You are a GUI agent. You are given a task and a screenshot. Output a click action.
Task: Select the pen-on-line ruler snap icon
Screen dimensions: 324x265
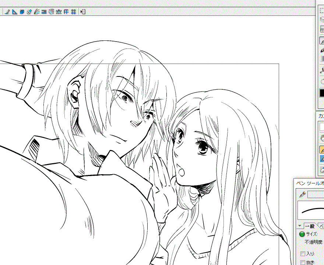(x=7, y=12)
